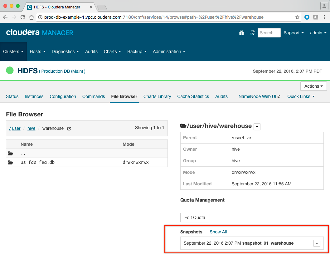The image size is (330, 254).
Task: Go up via the '..' entry
Action: pos(23,154)
